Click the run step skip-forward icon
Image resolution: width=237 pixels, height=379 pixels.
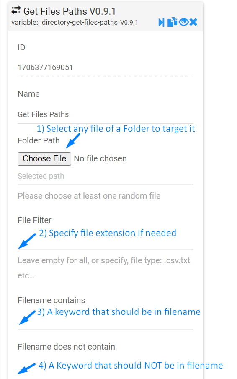tap(161, 22)
